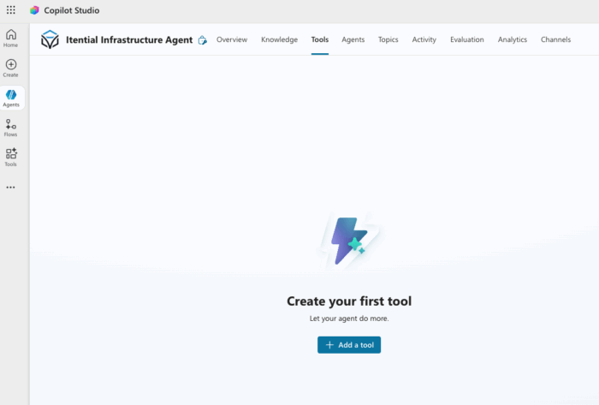
Task: Click the Copilot Studio title text
Action: click(72, 10)
